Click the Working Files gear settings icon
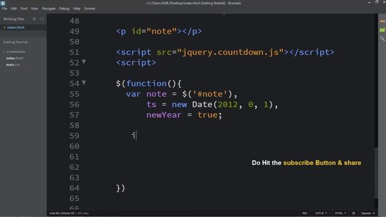 click(34, 19)
